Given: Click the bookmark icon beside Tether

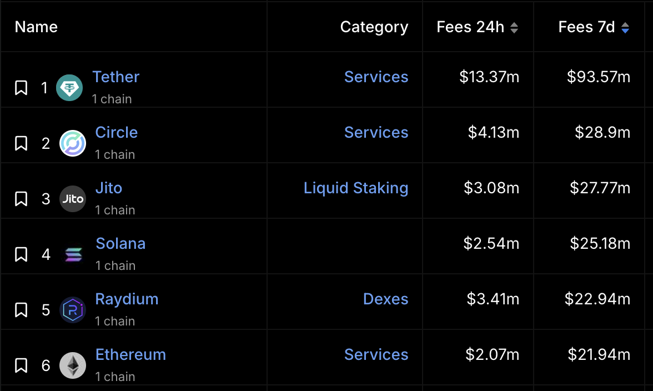Looking at the screenshot, I should pos(21,87).
